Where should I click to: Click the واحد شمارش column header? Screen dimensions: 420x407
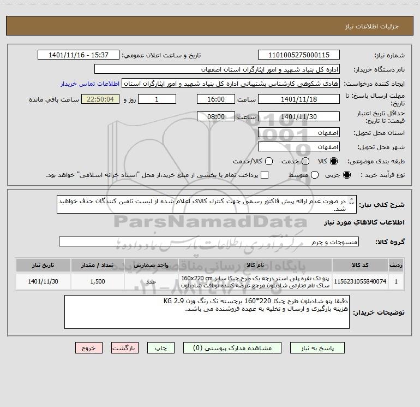[151, 265]
